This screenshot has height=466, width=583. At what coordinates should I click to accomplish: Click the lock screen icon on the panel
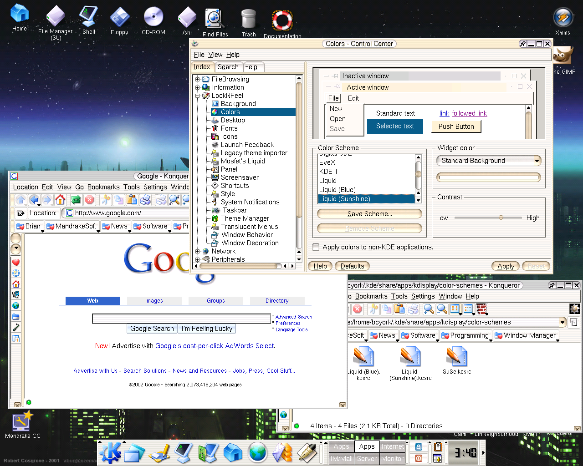(x=419, y=447)
